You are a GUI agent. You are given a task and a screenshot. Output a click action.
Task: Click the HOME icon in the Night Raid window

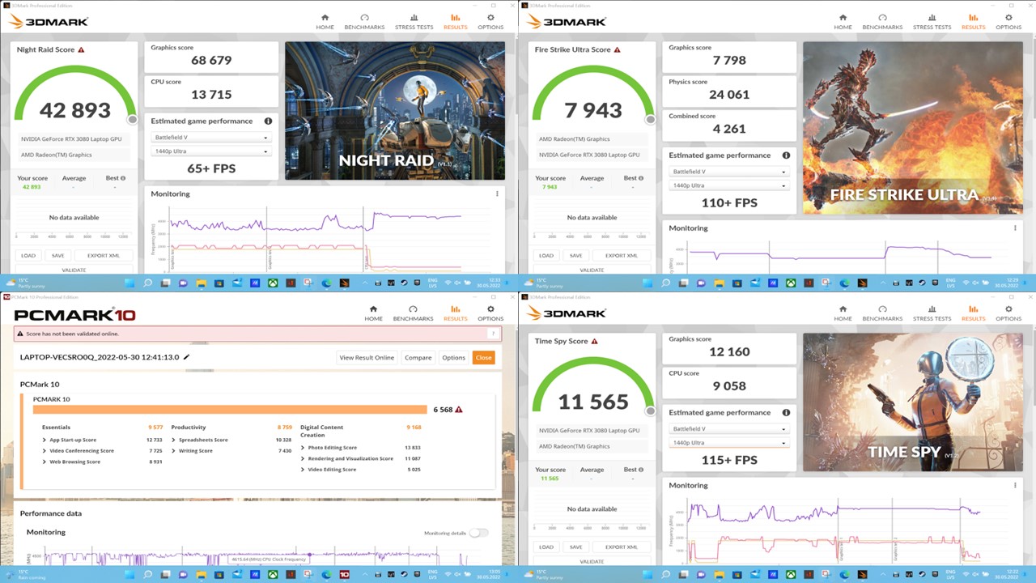(325, 17)
